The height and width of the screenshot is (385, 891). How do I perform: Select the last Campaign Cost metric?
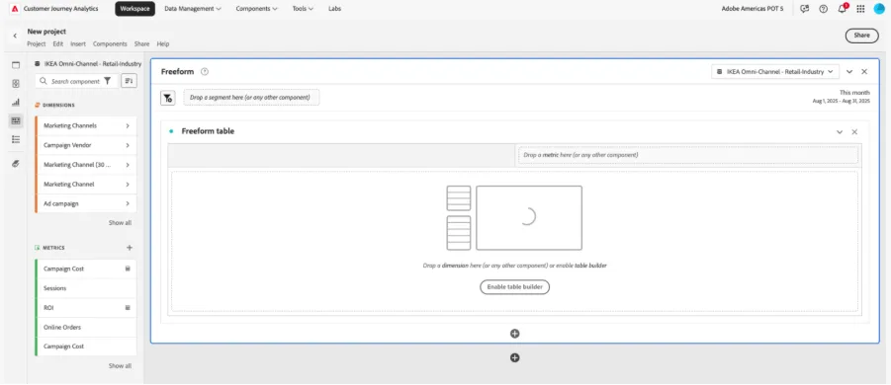click(86, 346)
